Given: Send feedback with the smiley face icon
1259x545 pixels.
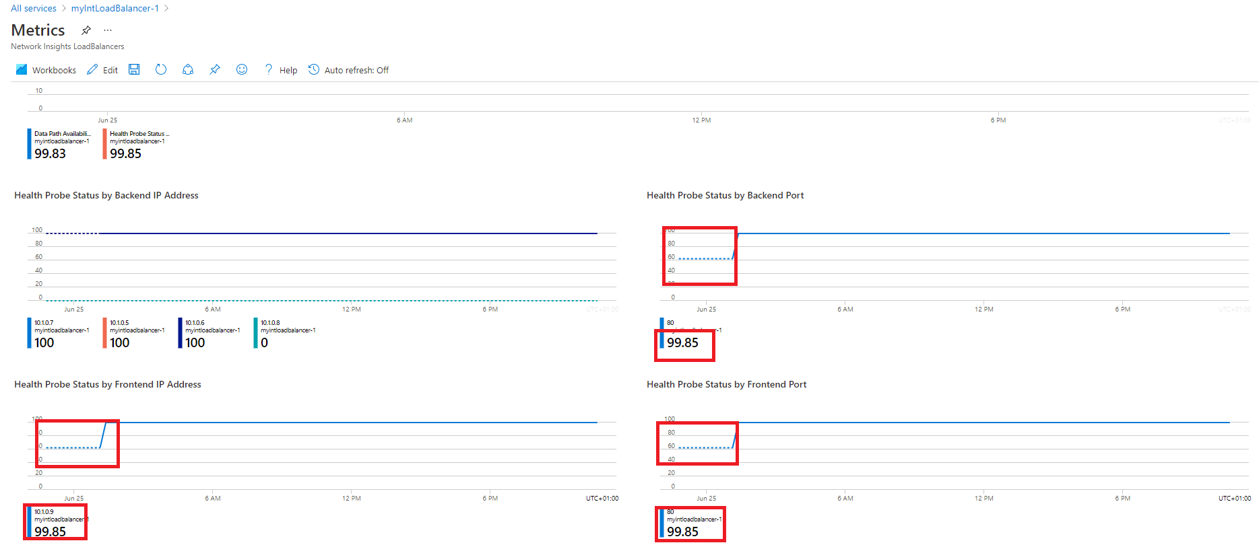Looking at the screenshot, I should tap(242, 69).
